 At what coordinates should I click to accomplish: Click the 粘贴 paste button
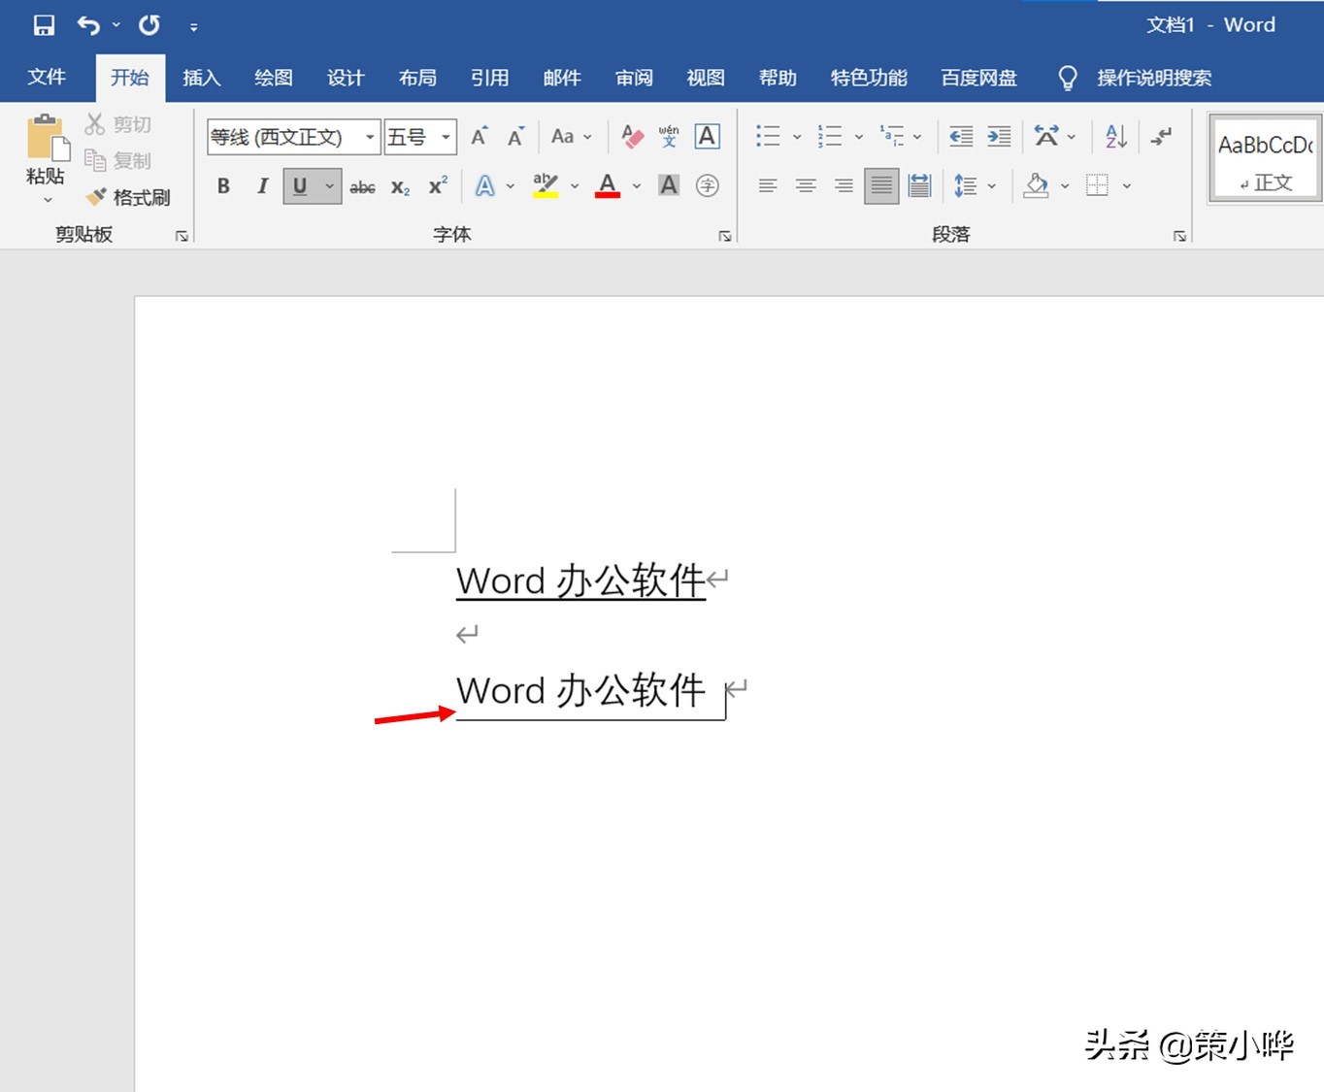pyautogui.click(x=46, y=149)
